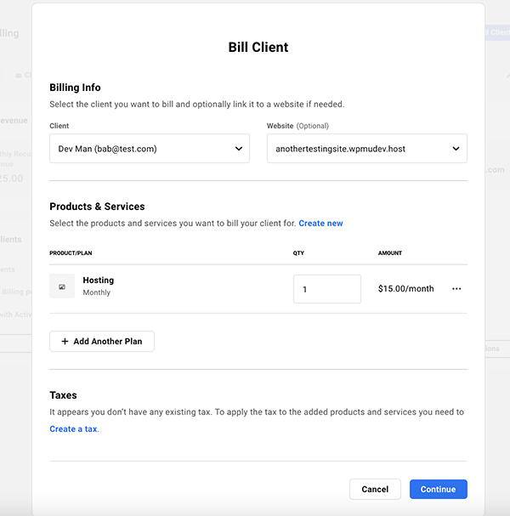Viewport: 510px width, 516px height.
Task: Click the Hosting plan name
Action: [99, 281]
